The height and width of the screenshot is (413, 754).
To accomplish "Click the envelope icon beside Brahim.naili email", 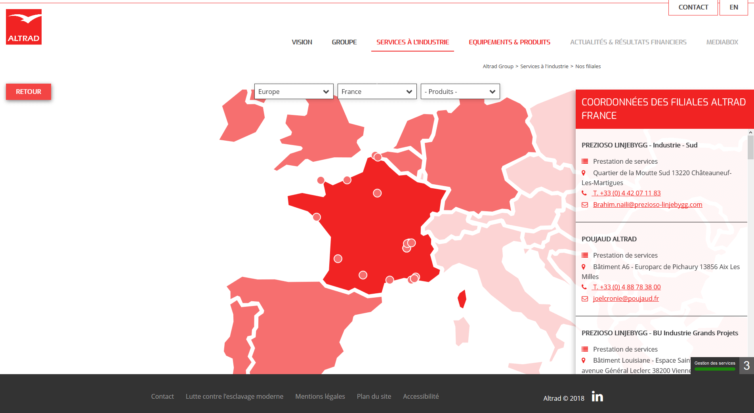I will click(x=585, y=205).
